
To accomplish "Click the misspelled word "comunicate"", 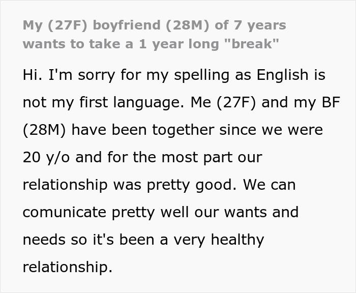I will [x=64, y=212].
